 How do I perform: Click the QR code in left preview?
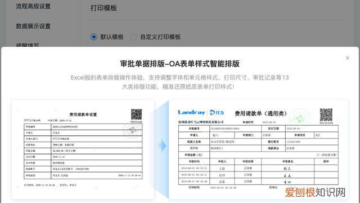[136, 114]
